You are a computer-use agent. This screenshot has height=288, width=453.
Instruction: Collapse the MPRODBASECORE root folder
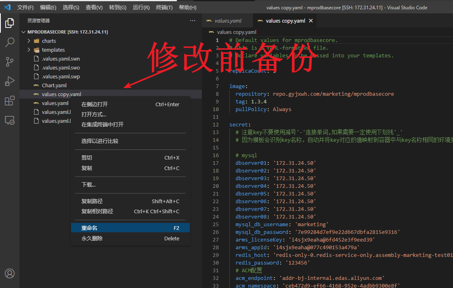click(23, 32)
